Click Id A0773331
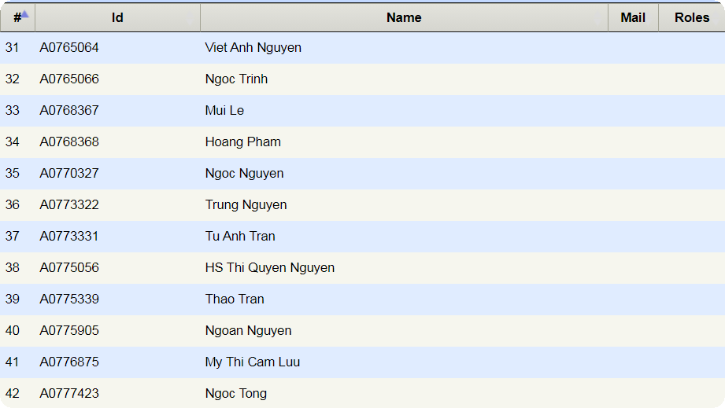The image size is (725, 408). coord(69,237)
